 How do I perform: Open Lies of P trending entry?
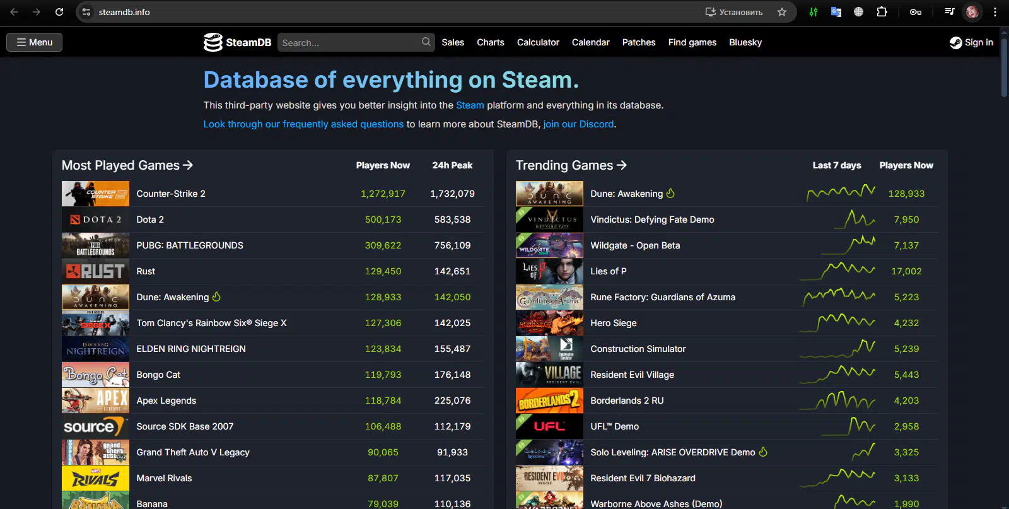[609, 271]
